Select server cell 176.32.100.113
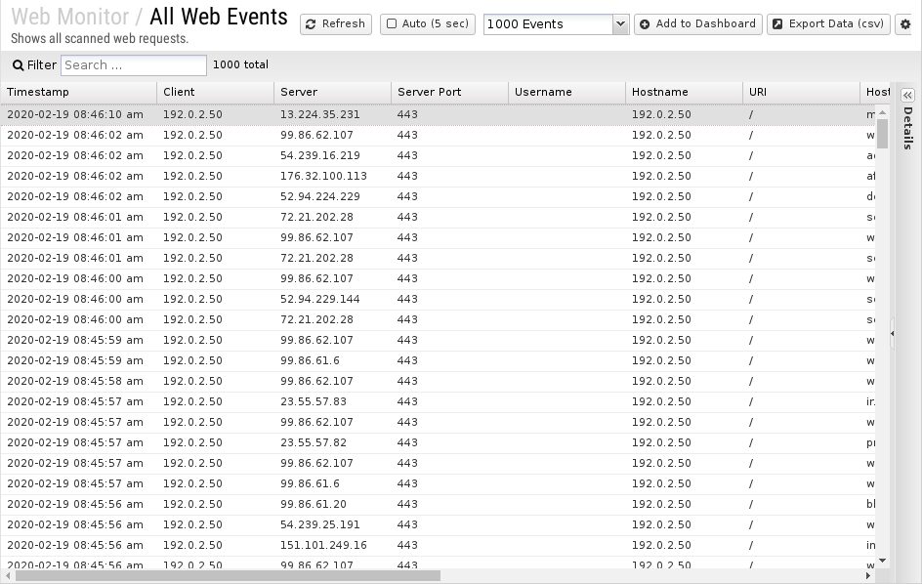Viewport: 922px width, 584px height. click(x=323, y=177)
